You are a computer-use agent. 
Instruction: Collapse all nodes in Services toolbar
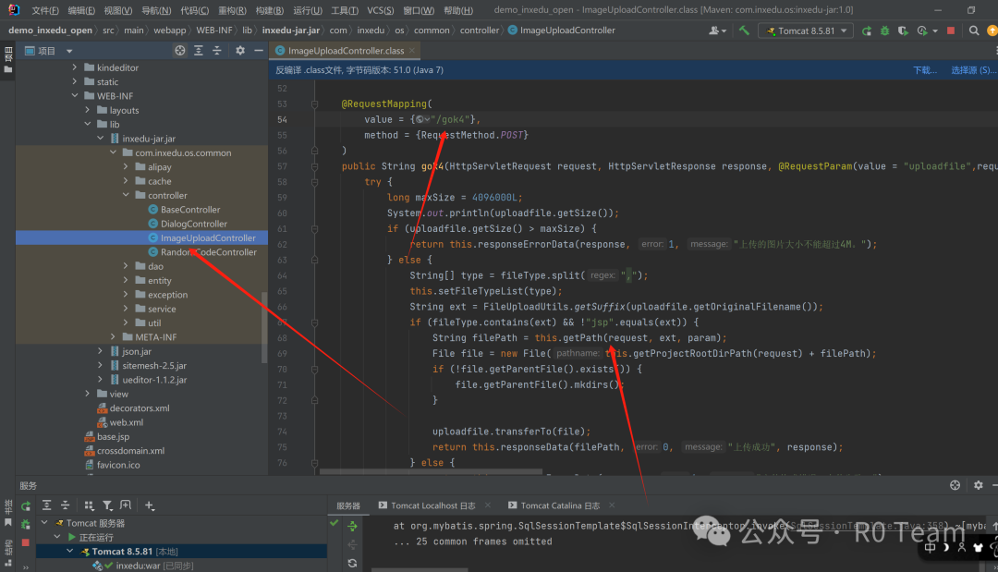point(65,505)
